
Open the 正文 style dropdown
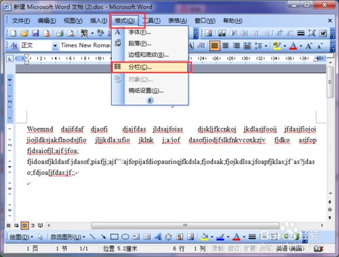coord(55,46)
